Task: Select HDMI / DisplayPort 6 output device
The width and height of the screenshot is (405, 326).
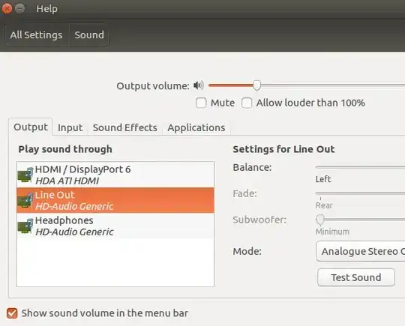Action: pyautogui.click(x=115, y=175)
